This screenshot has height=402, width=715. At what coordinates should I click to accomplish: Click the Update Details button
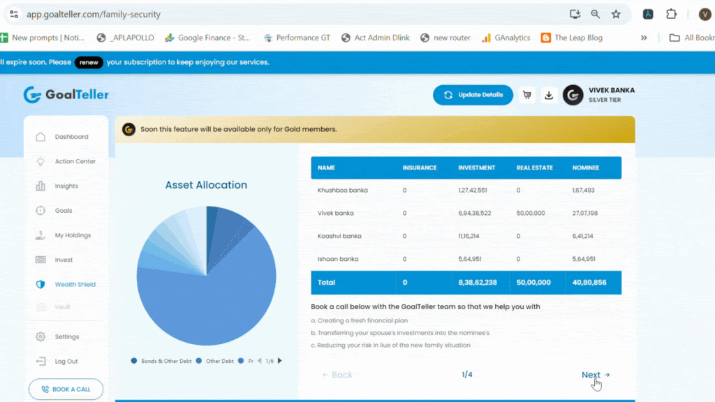click(x=473, y=95)
